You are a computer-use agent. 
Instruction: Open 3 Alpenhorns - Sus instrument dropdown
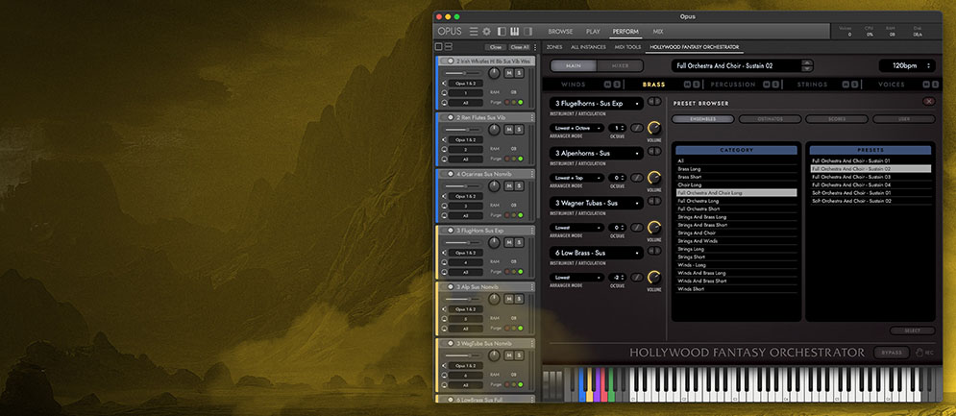click(x=597, y=153)
